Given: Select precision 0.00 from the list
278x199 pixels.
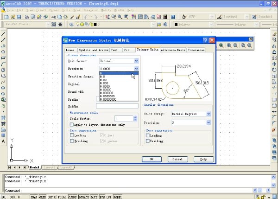Looking at the screenshot, I should tap(119, 80).
